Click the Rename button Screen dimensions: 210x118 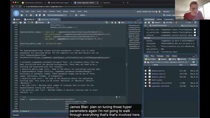[182, 59]
